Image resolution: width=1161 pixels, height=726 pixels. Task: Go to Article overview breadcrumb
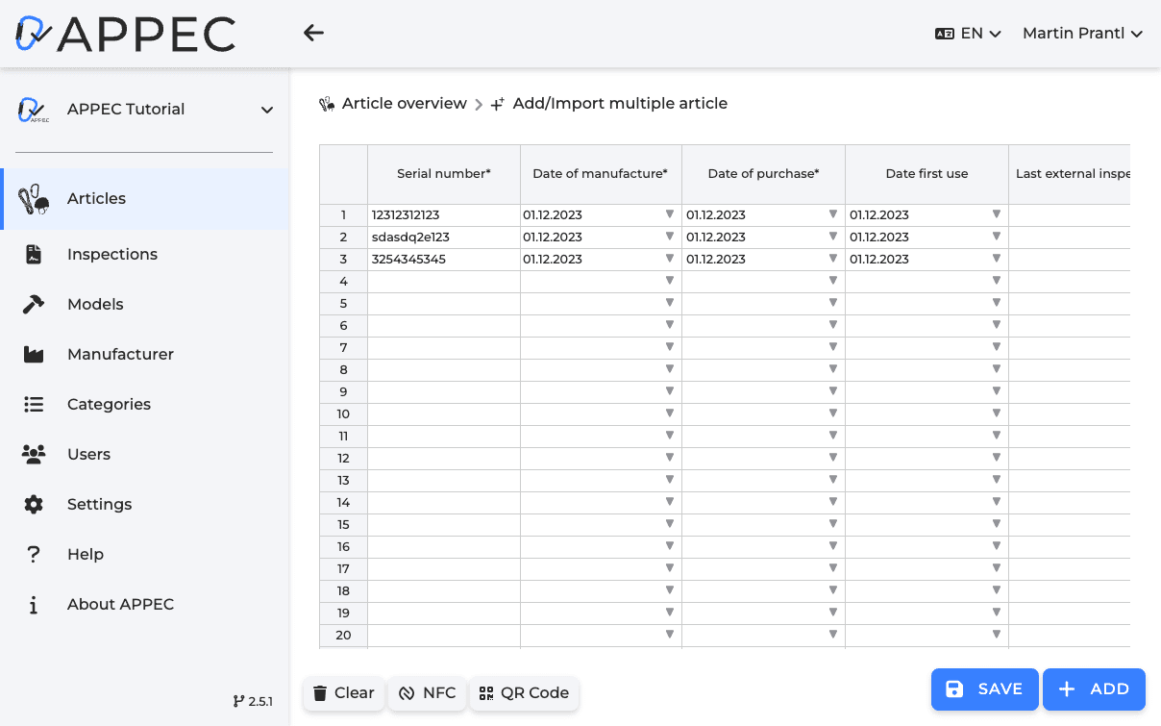pyautogui.click(x=404, y=103)
